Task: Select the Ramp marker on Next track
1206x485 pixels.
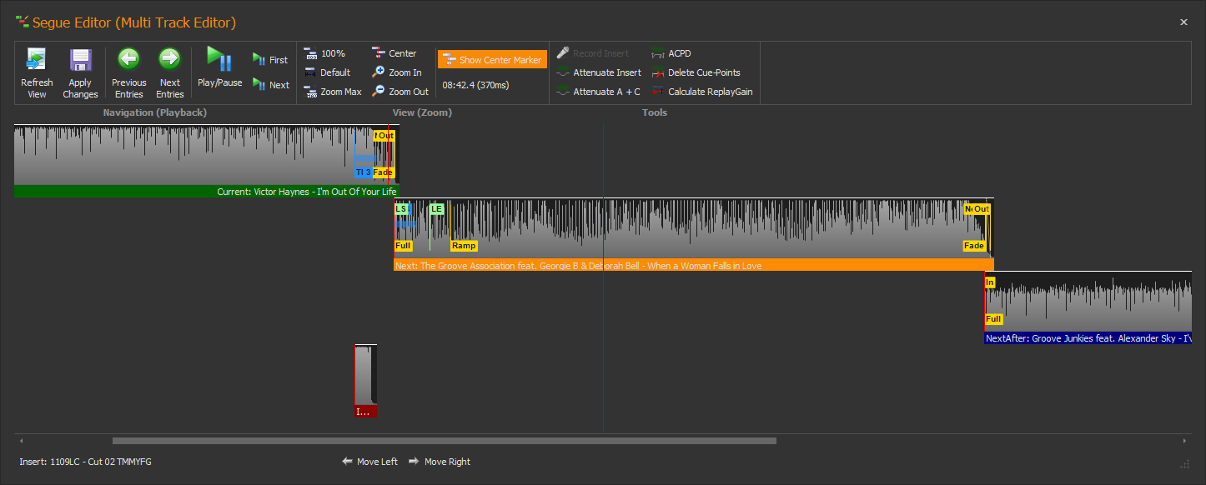Action: click(464, 246)
